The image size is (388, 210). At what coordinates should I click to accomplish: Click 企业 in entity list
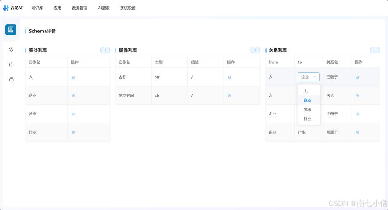32,95
